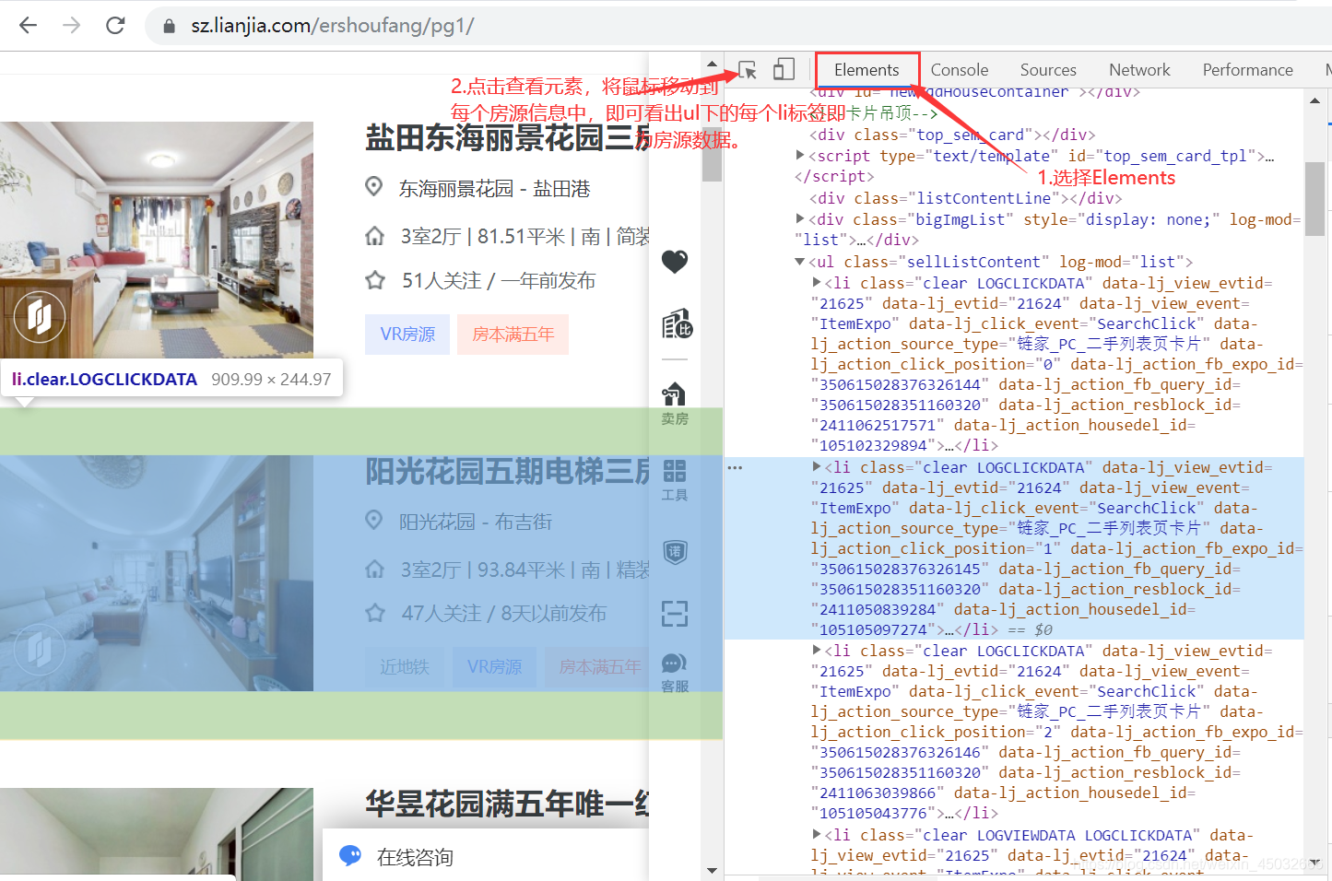This screenshot has width=1332, height=881.
Task: Click the house icon beside 3室2厅 81.51平米
Action: coord(374,236)
